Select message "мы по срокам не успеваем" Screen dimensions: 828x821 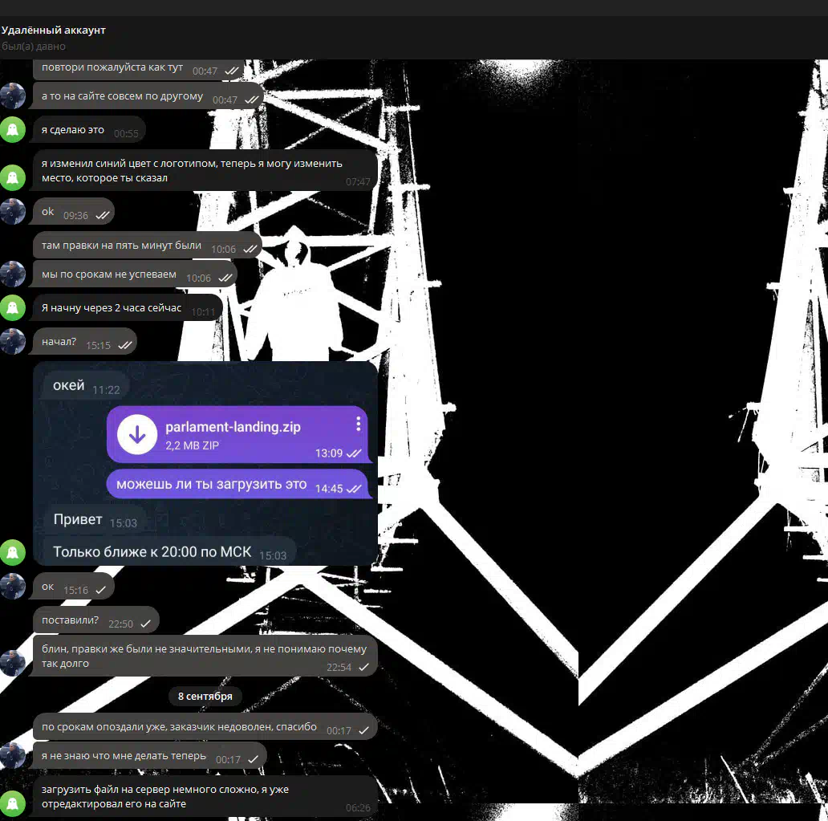click(135, 274)
